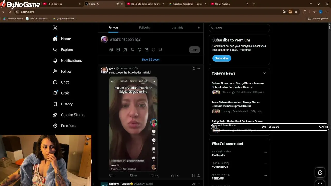Click the translate page icon in address bar
331x186 pixels.
point(285,12)
